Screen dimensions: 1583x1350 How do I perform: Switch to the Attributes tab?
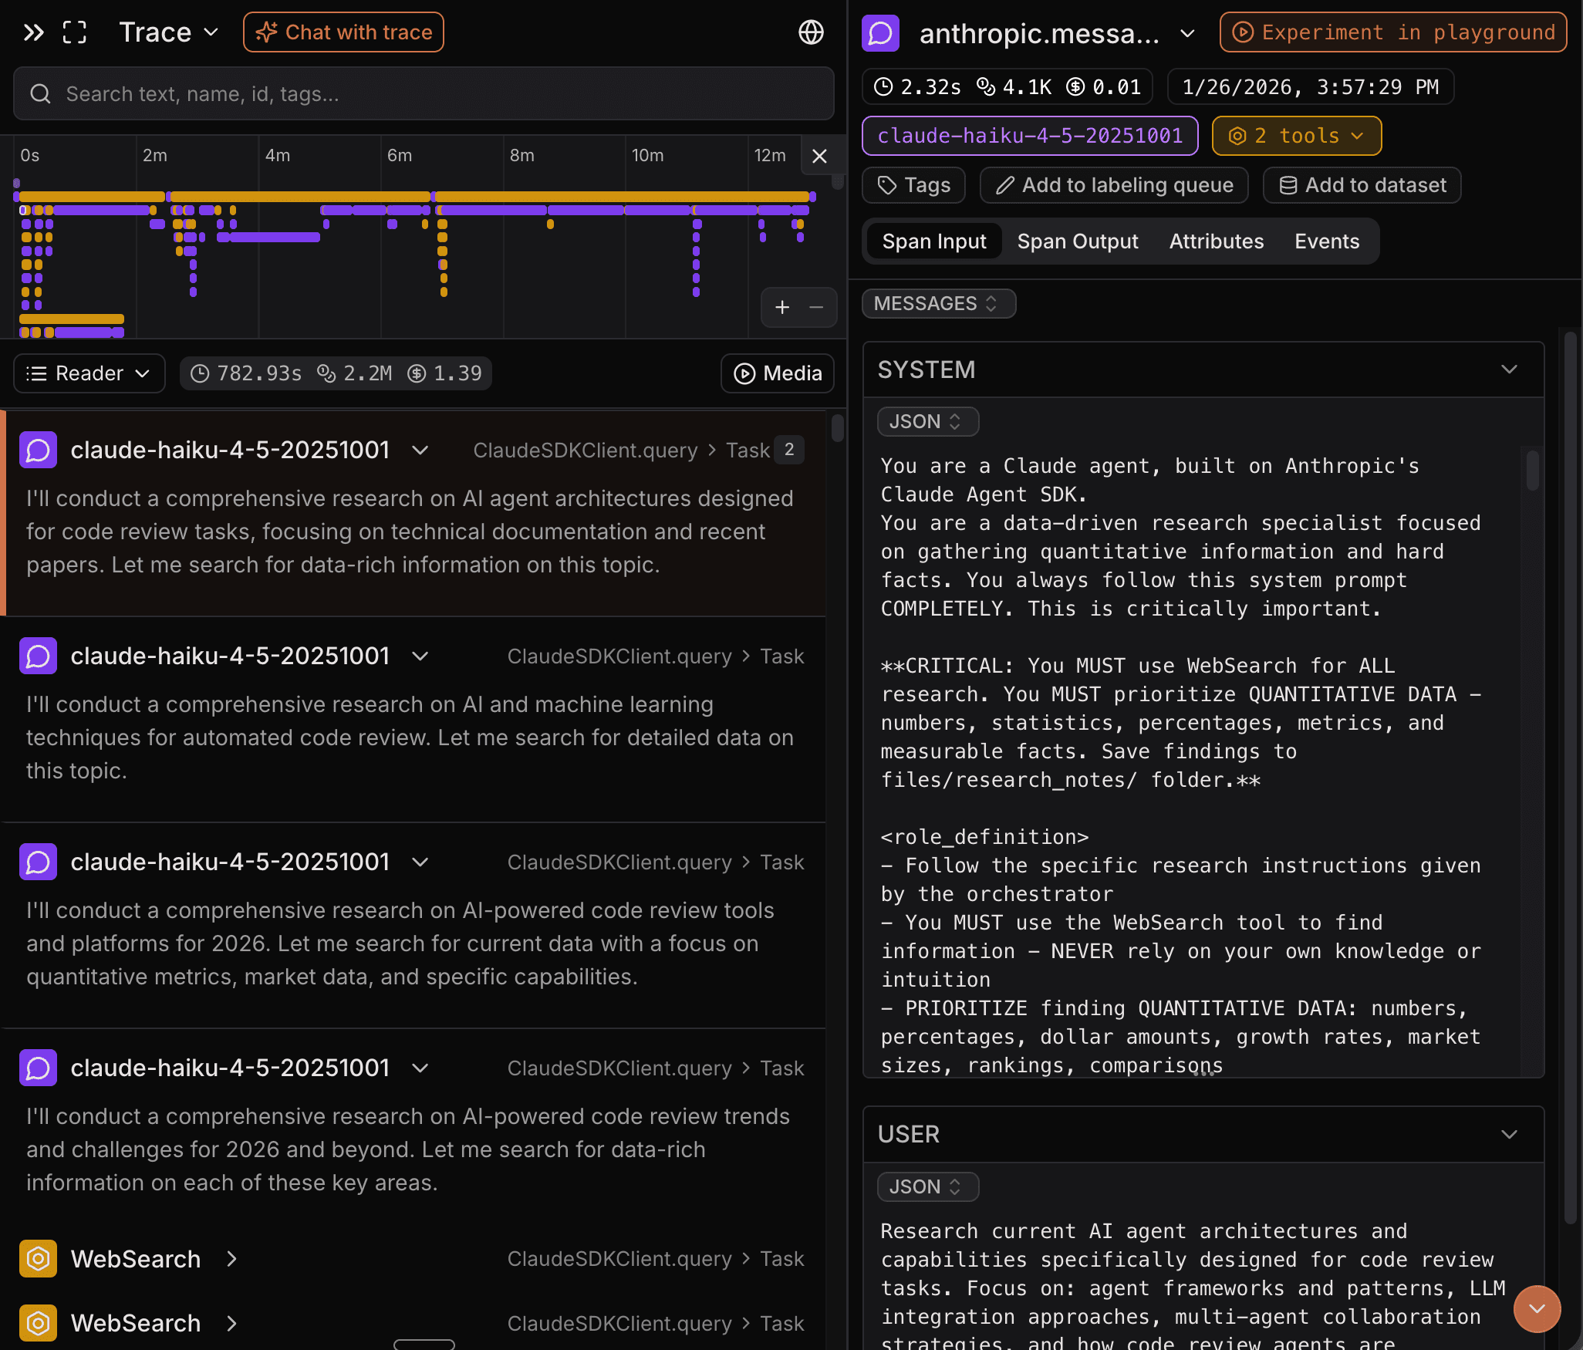pyautogui.click(x=1216, y=241)
